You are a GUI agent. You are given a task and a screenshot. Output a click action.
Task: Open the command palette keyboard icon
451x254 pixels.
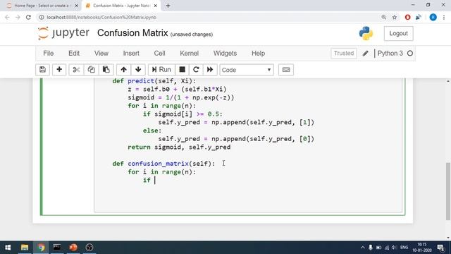(286, 70)
